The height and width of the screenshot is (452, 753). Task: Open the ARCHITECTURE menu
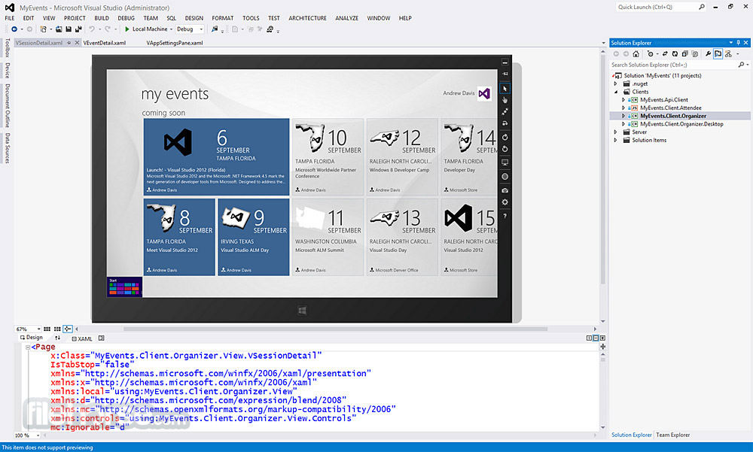[x=307, y=18]
